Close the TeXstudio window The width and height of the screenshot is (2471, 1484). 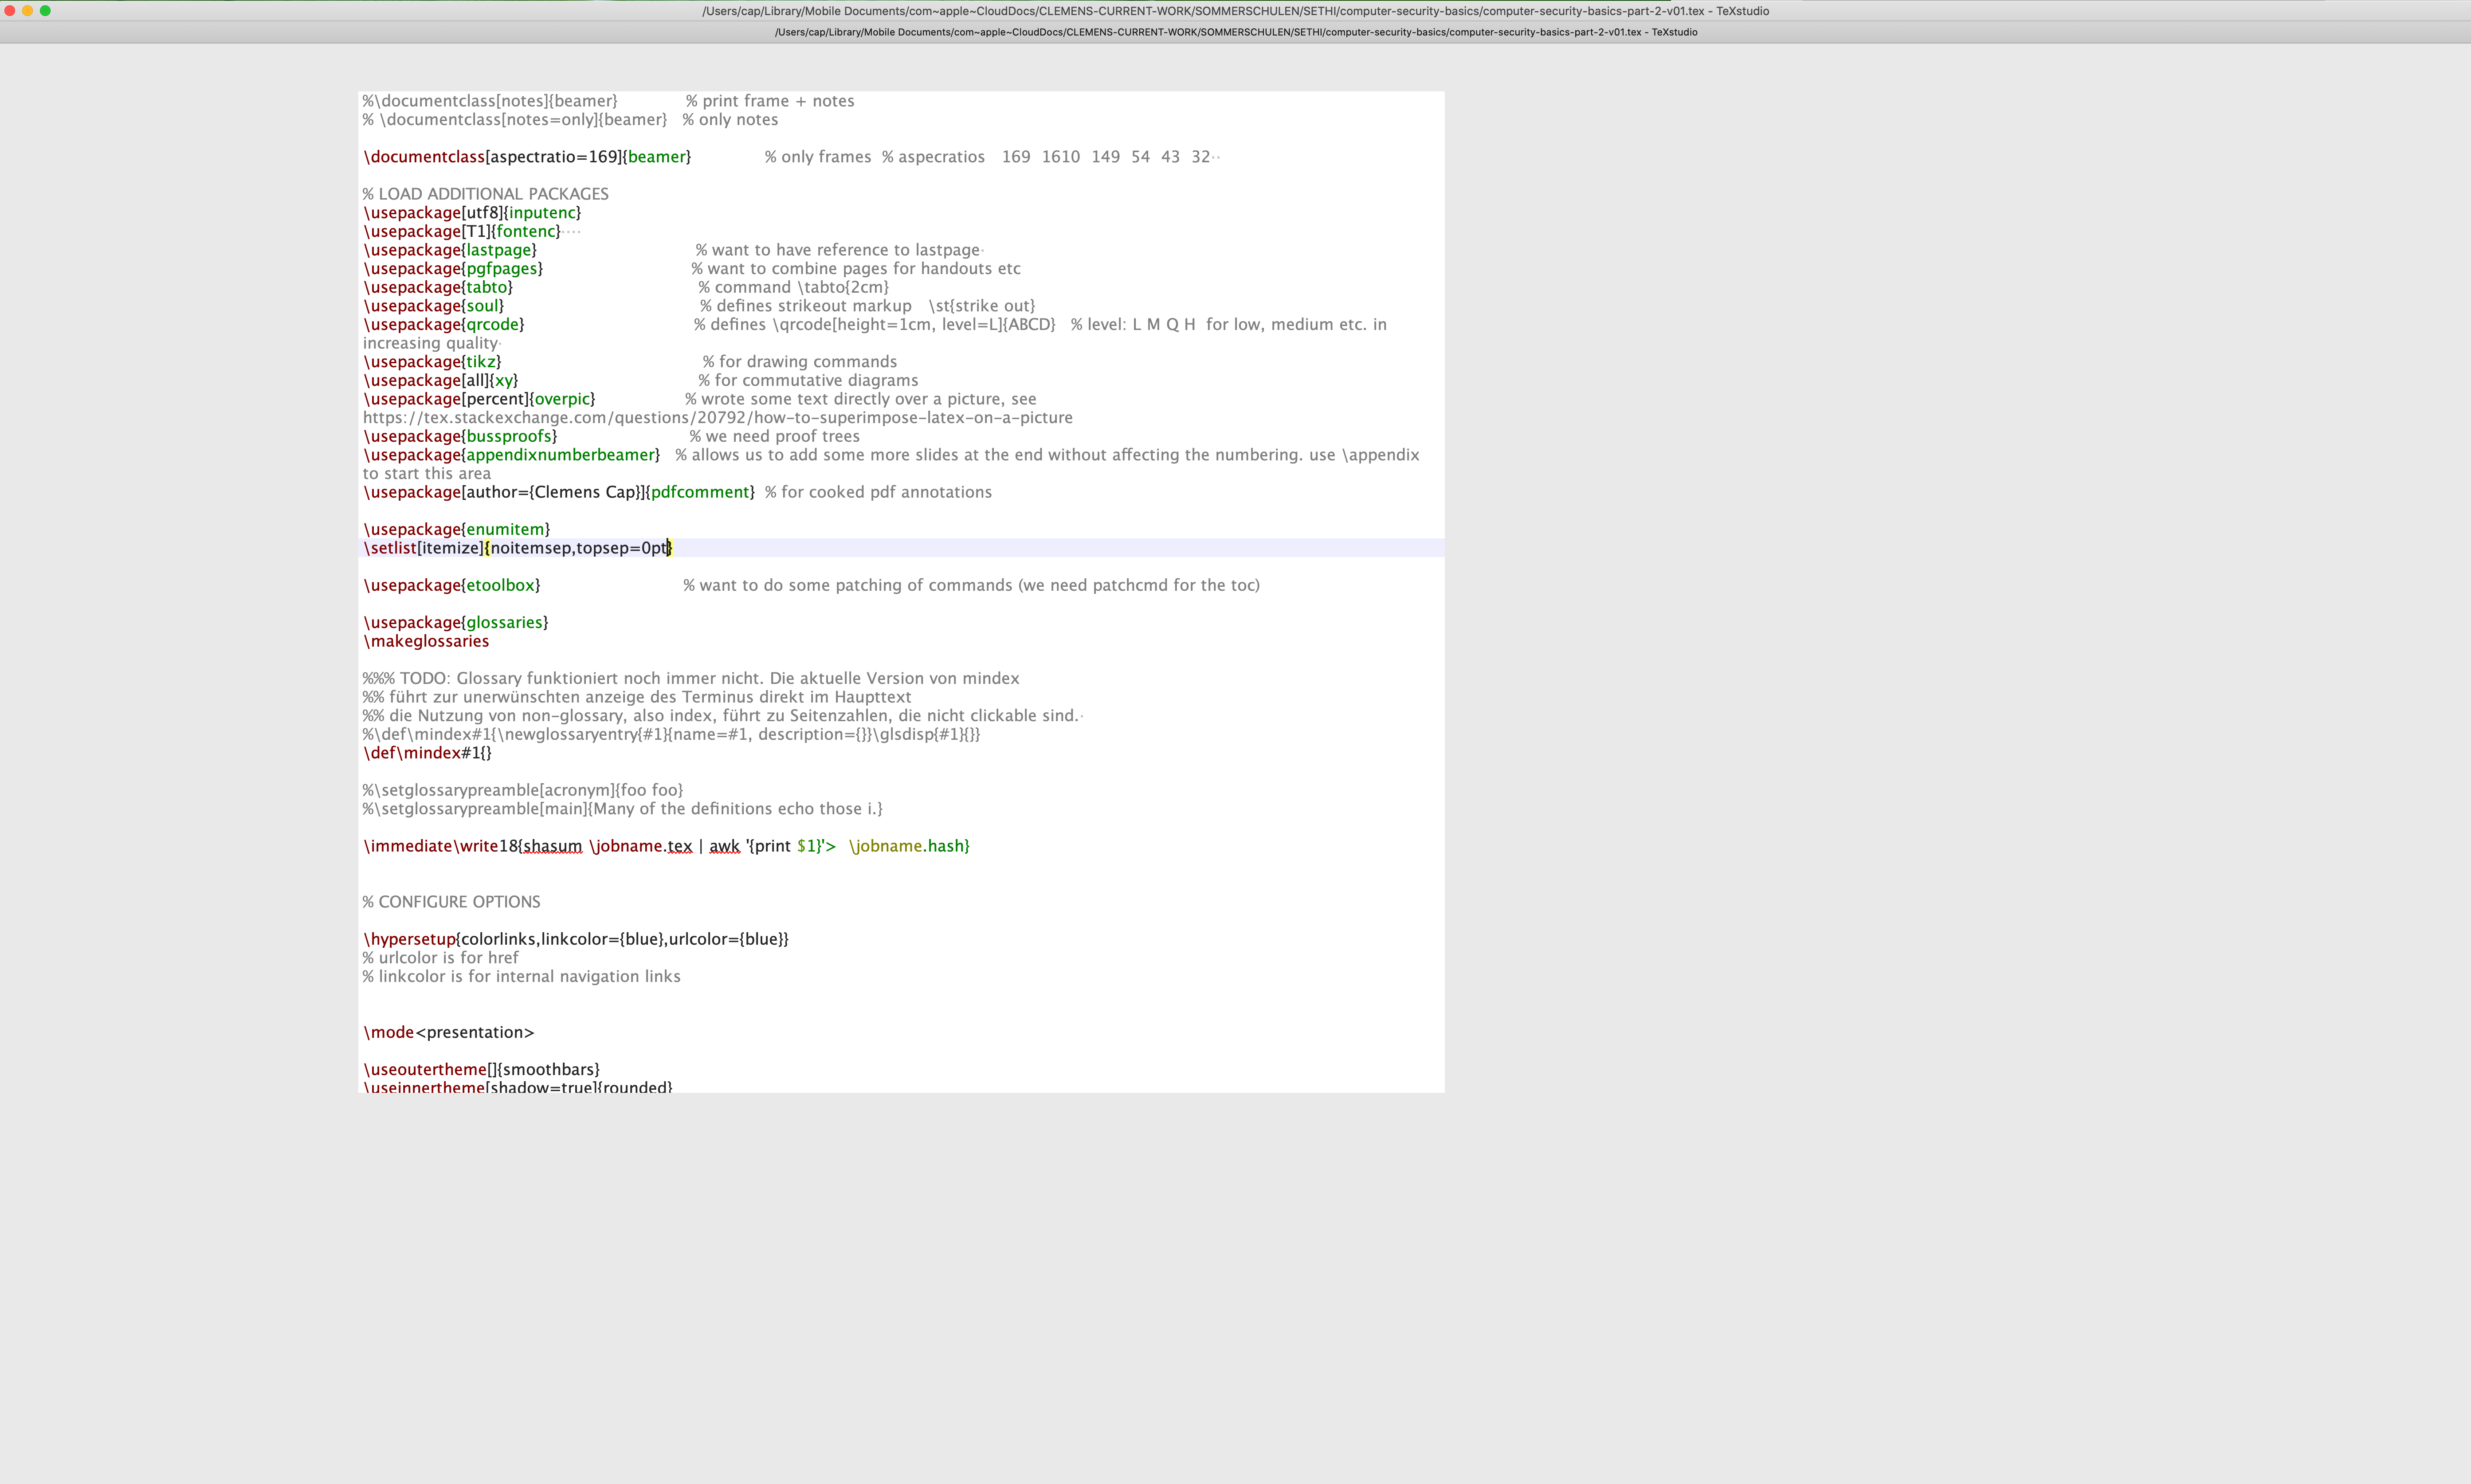(x=10, y=11)
